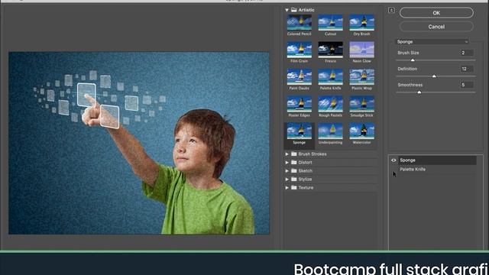The height and width of the screenshot is (275, 489).
Task: Click the Texture folder icon
Action: [293, 188]
